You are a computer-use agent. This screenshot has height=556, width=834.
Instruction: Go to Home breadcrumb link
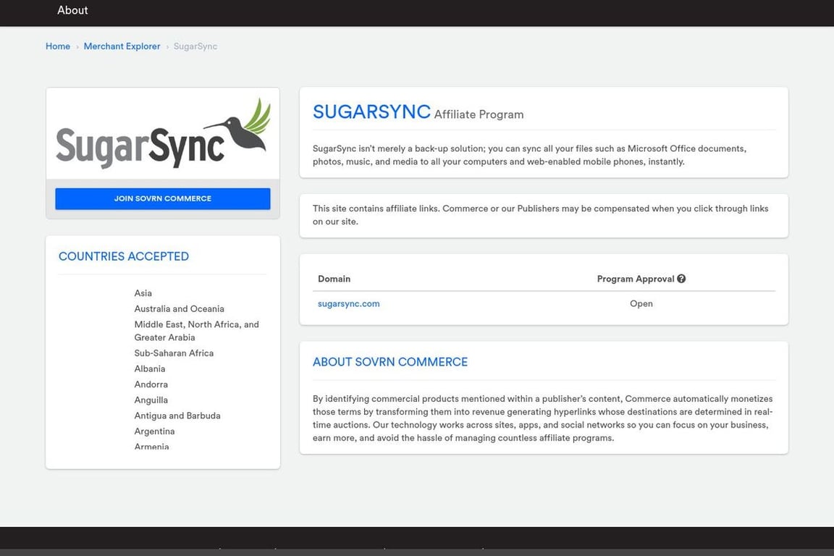58,46
